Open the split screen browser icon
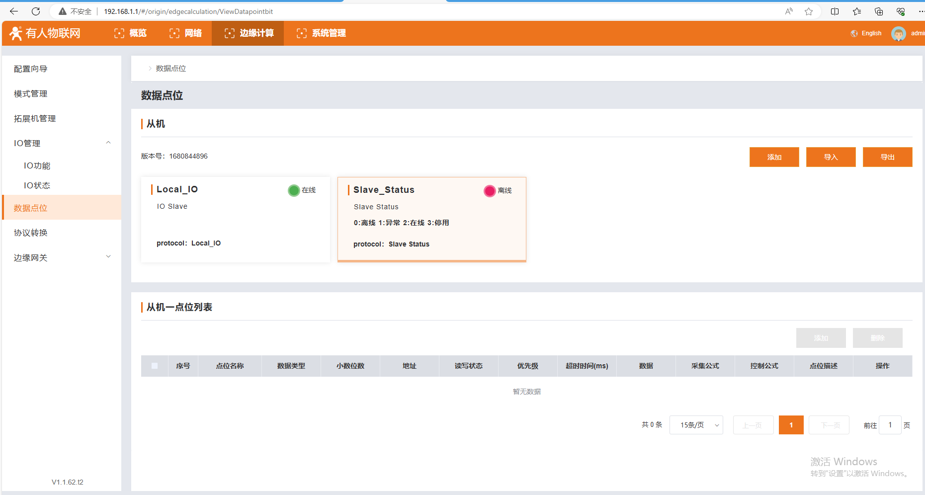This screenshot has height=495, width=925. click(x=835, y=11)
